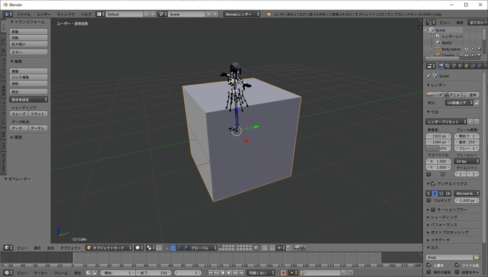Open the timeline editor type clock icon
488x277 pixels.
coord(8,273)
